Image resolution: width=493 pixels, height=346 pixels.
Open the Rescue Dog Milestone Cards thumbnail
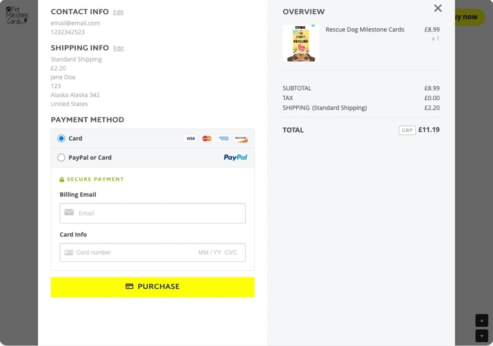click(x=301, y=43)
